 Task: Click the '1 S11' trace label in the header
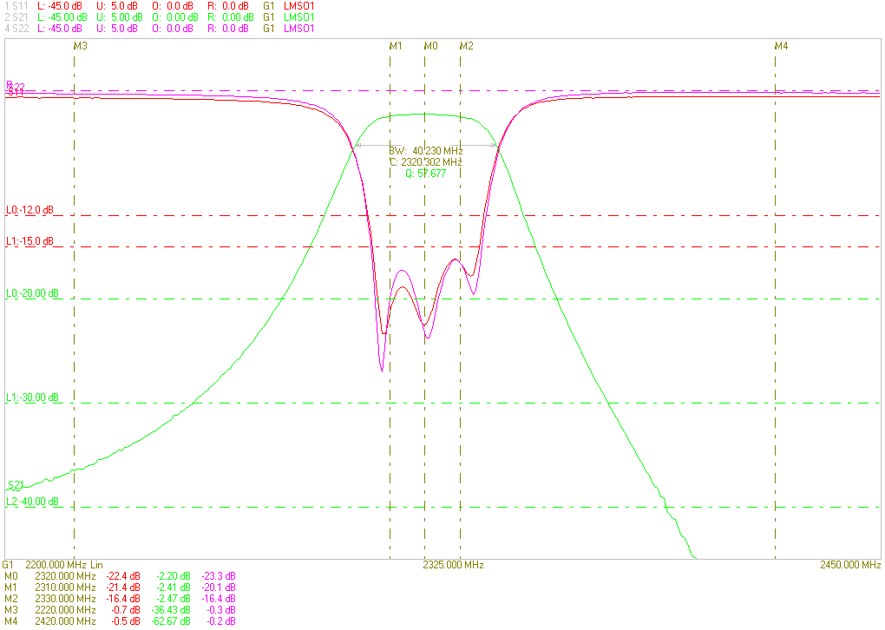pyautogui.click(x=16, y=6)
